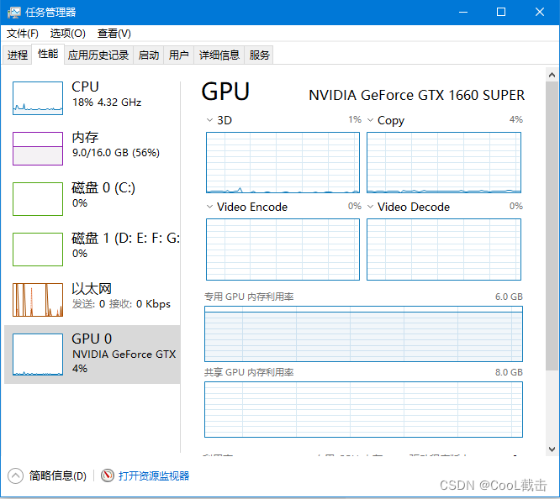Switch to the 用户 tab
This screenshot has width=560, height=499.
click(x=178, y=55)
